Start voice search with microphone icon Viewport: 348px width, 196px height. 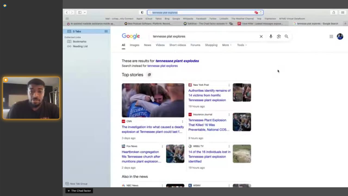(x=271, y=36)
